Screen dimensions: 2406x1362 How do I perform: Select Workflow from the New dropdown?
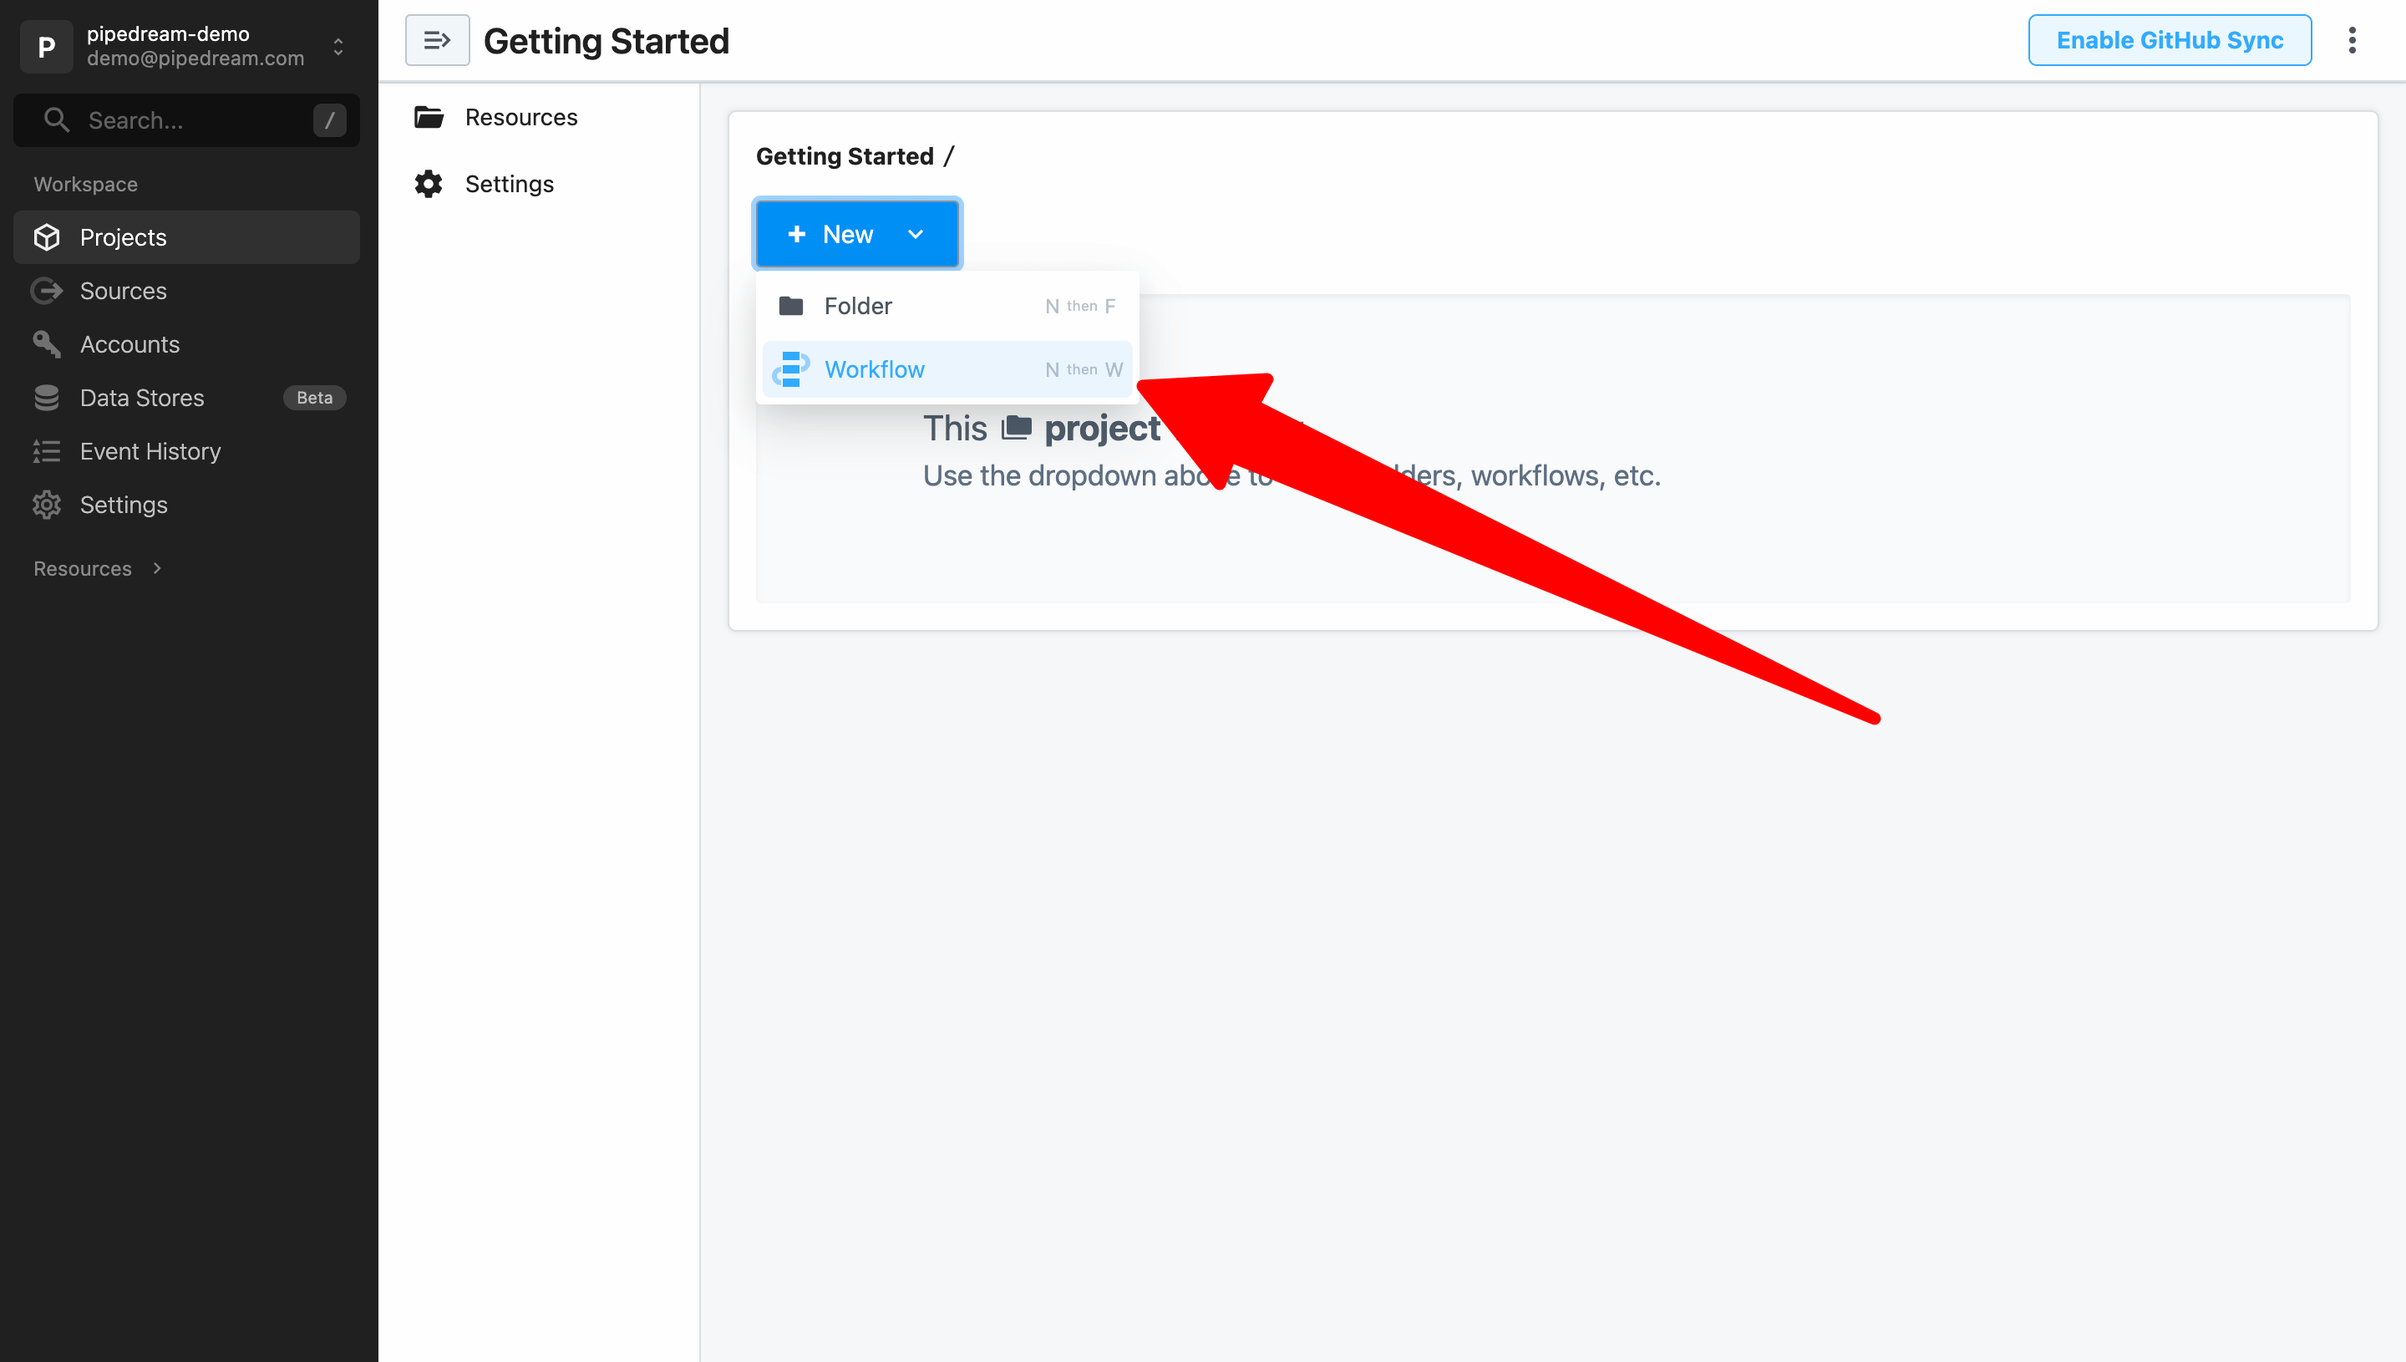tap(874, 368)
